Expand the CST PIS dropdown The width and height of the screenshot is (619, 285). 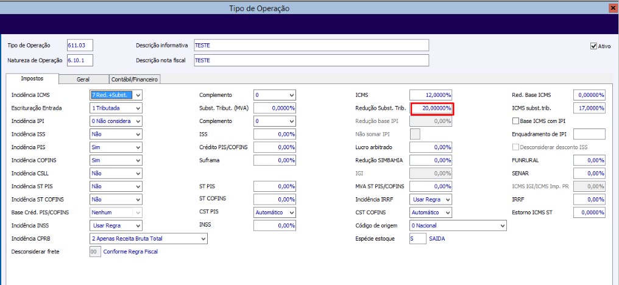274,213
